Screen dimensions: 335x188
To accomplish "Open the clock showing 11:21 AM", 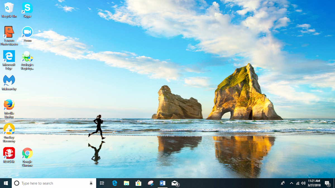I will [x=314, y=183].
